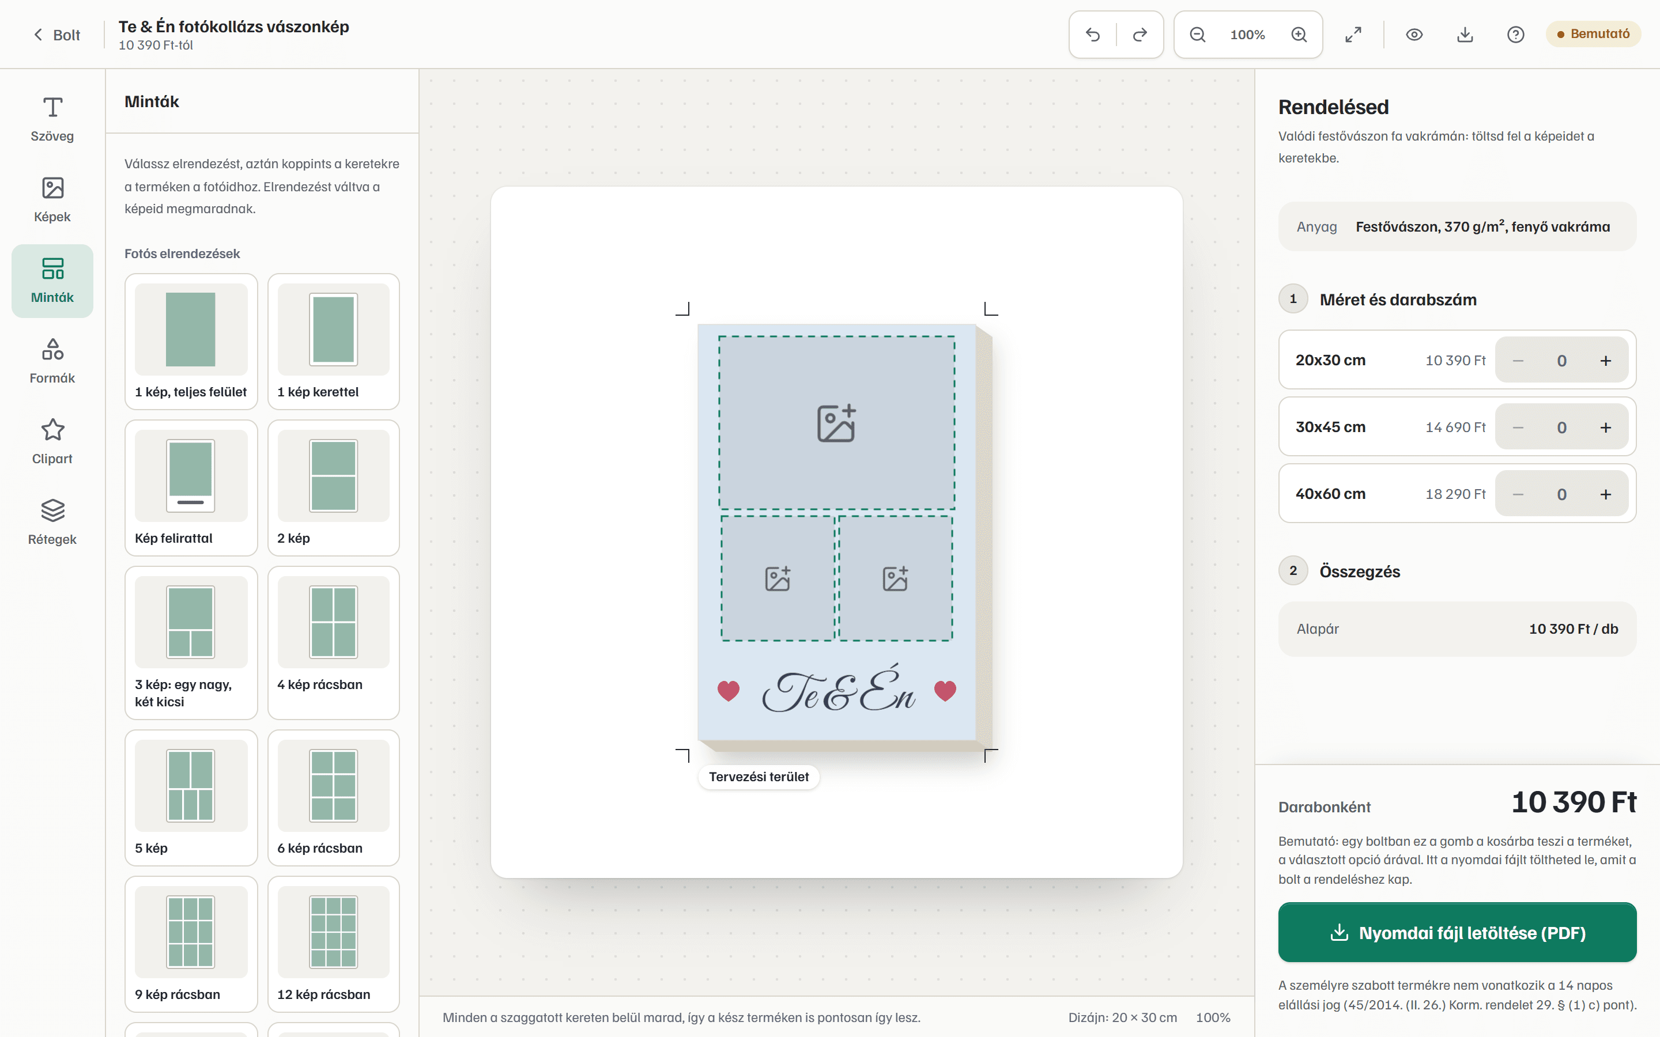The image size is (1660, 1037).
Task: Select the 'Te & Én' script text on canvas
Action: [x=837, y=689]
